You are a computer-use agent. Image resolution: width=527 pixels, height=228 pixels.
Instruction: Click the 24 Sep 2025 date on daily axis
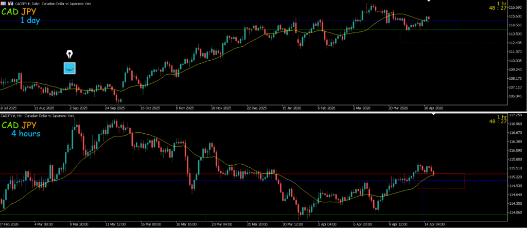pyautogui.click(x=115, y=109)
